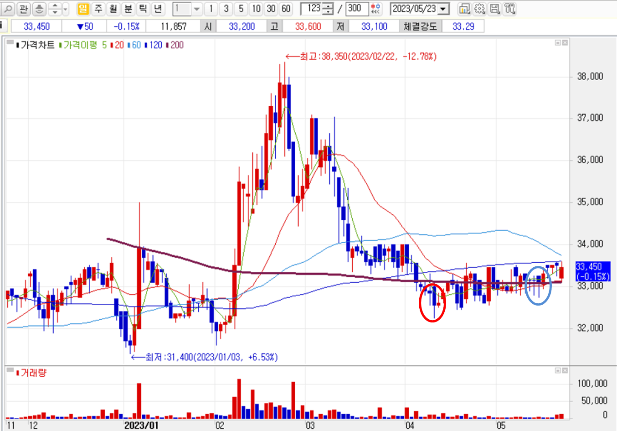The width and height of the screenshot is (617, 431).
Task: Click the current price 33,450 cell
Action: [x=36, y=26]
